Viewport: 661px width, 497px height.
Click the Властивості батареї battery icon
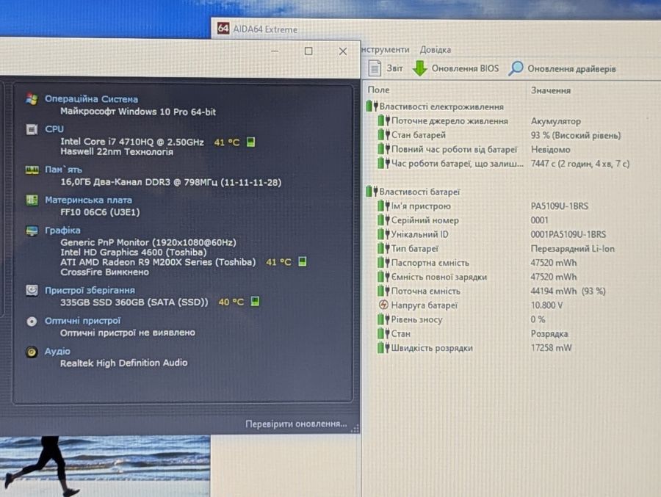(x=372, y=192)
